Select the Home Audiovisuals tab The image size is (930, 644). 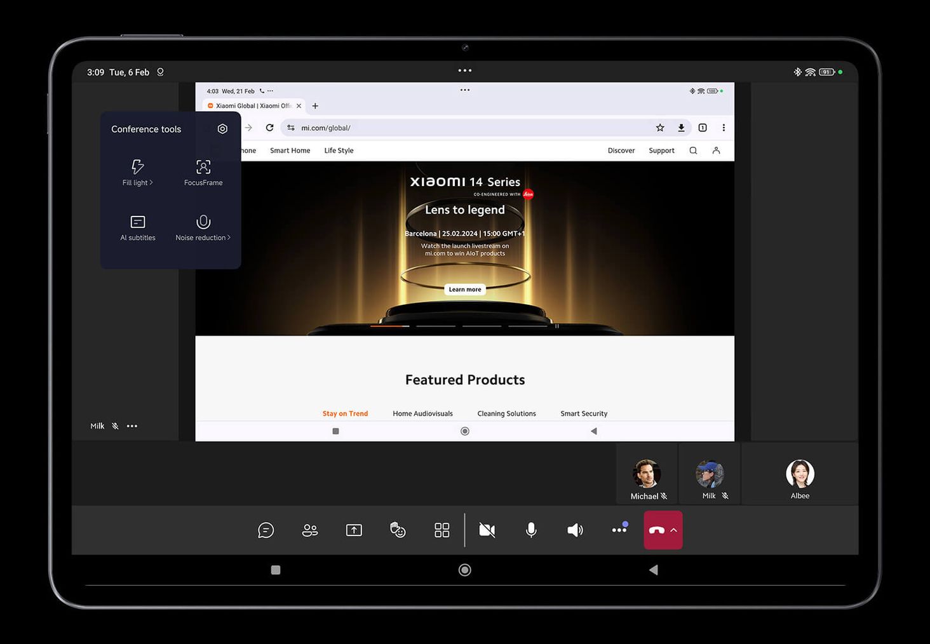[x=422, y=413]
